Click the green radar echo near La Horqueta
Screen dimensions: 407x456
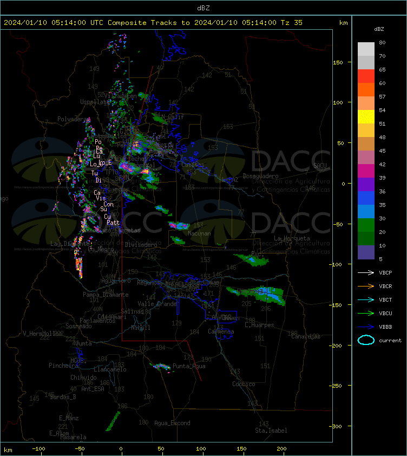(252, 259)
